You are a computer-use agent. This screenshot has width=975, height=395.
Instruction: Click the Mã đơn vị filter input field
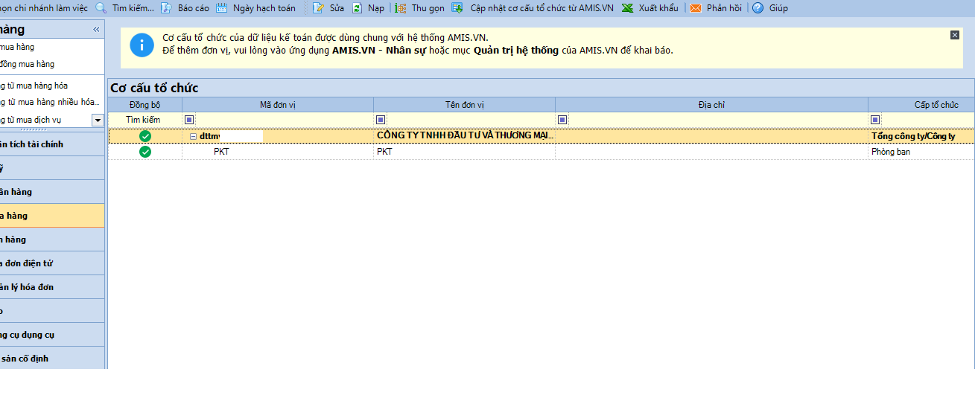[x=284, y=120]
